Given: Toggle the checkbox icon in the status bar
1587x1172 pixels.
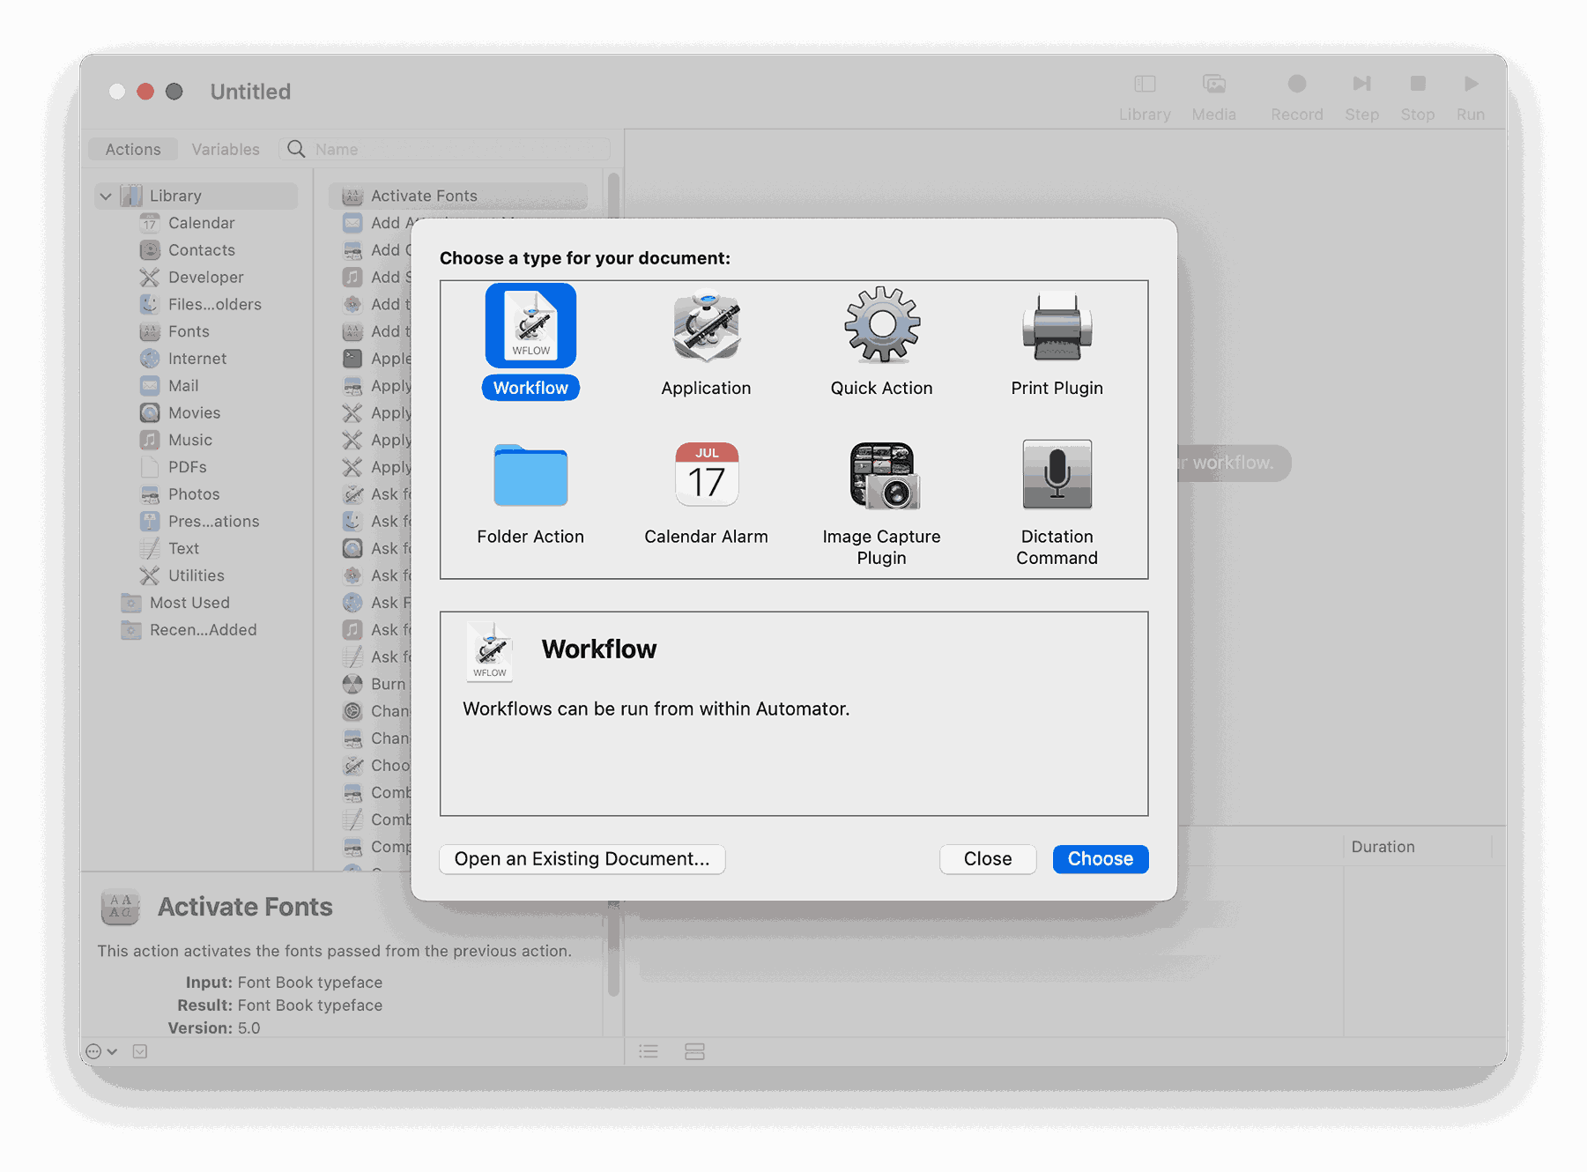Looking at the screenshot, I should (x=140, y=1050).
